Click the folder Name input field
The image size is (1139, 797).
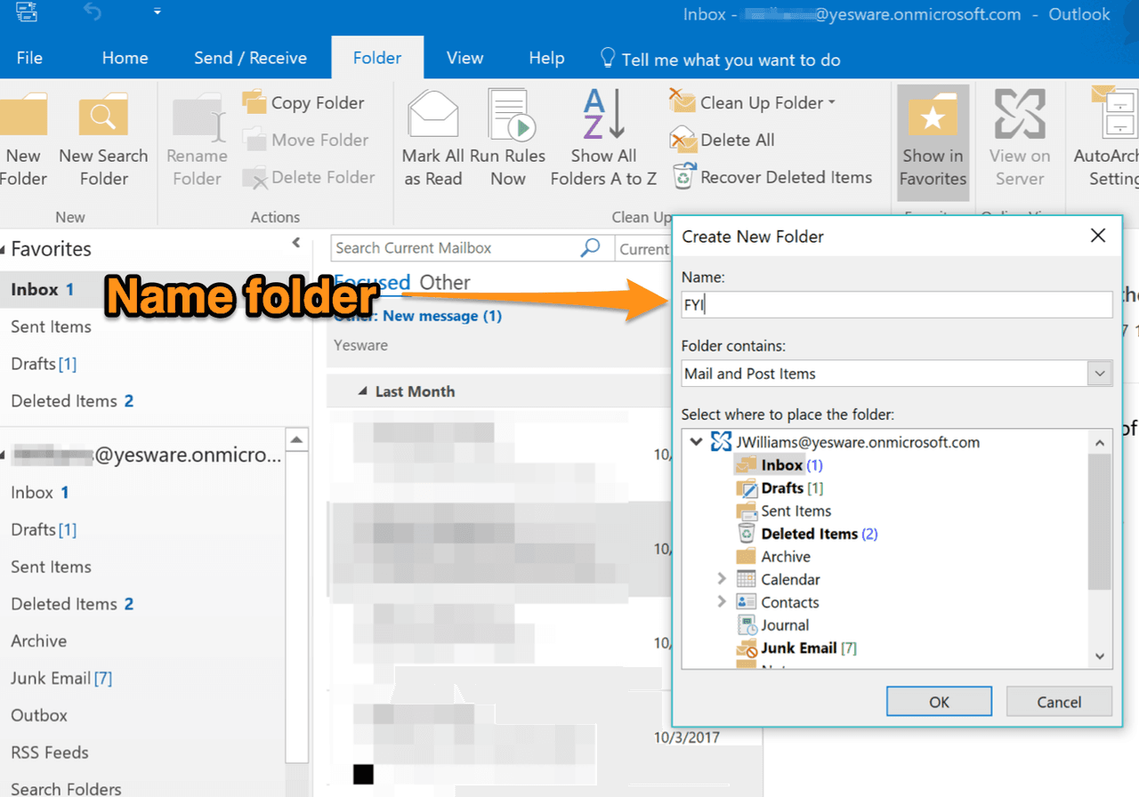tap(896, 304)
